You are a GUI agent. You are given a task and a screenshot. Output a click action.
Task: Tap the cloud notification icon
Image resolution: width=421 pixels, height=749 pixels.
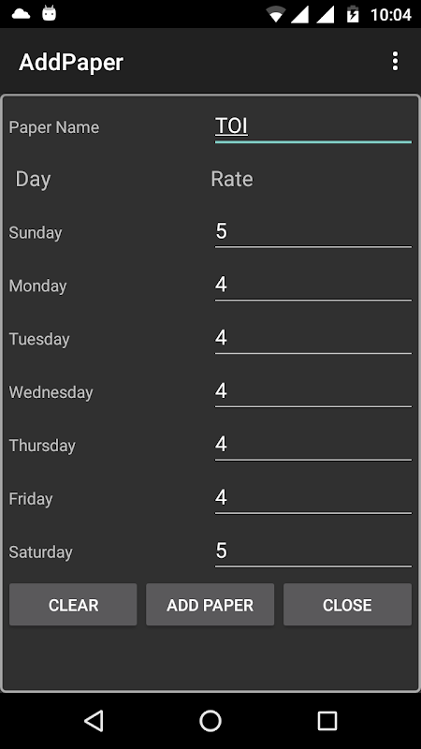click(21, 14)
